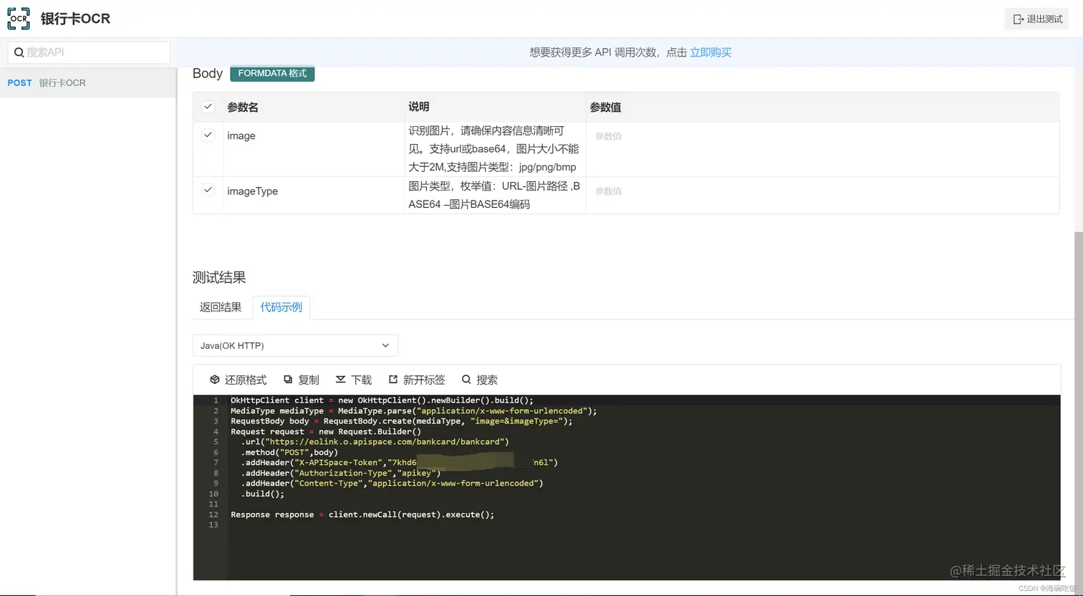Viewport: 1083px width, 596px height.
Task: Open the Java(OK HTTP) language dropdown
Action: point(295,345)
